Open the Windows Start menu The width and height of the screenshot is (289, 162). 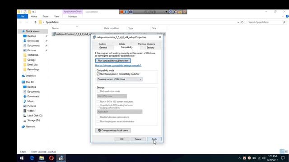22,158
